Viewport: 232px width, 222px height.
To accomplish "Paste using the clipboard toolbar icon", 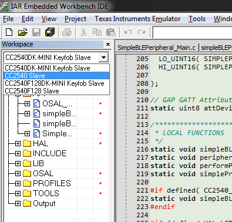I will pyautogui.click(x=111, y=32).
